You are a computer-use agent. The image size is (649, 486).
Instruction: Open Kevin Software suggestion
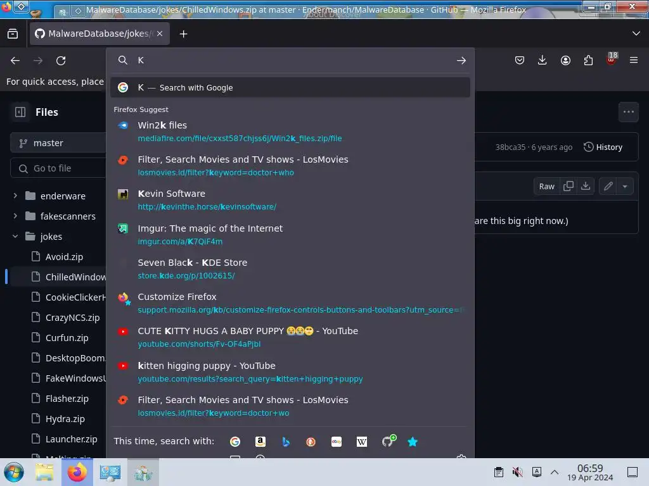click(290, 200)
